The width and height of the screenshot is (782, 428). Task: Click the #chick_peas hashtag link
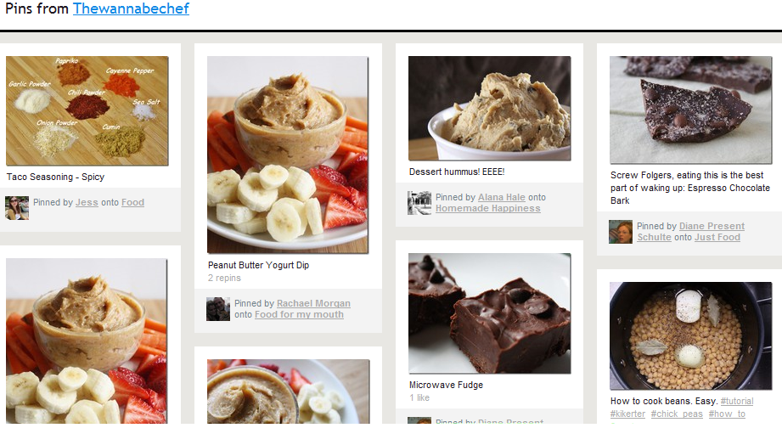[677, 414]
